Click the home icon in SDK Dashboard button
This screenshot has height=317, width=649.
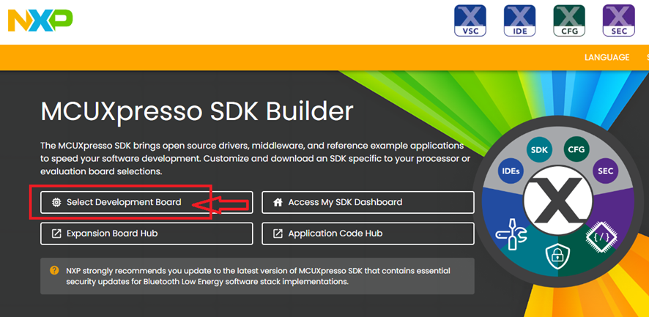278,202
